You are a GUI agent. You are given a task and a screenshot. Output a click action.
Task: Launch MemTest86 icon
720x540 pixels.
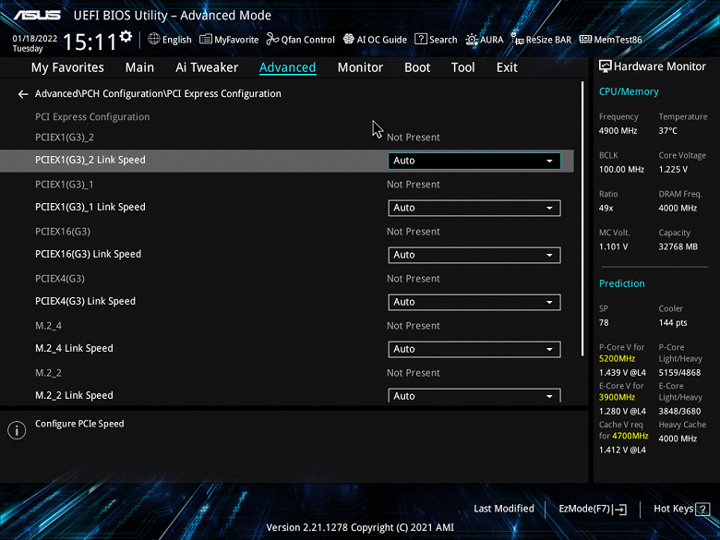coord(585,40)
